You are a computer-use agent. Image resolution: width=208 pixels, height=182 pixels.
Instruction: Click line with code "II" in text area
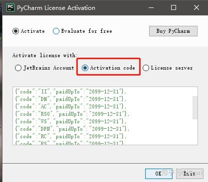(70, 91)
